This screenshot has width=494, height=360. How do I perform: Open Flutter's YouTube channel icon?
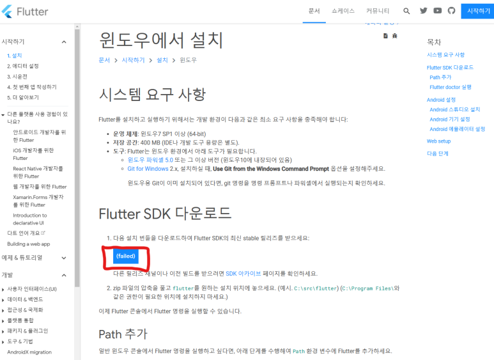[437, 11]
